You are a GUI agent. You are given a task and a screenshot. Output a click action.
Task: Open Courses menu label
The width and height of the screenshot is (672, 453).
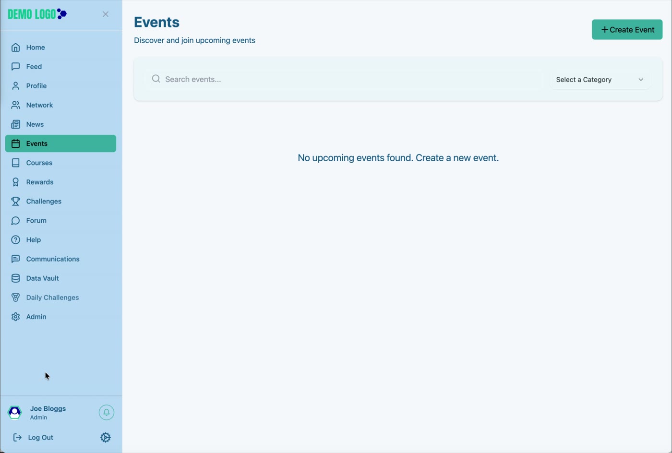39,163
